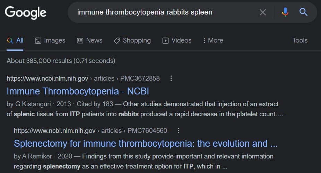Viewport: 321px width, 173px height.
Task: Open the Tools filter options
Action: [300, 40]
